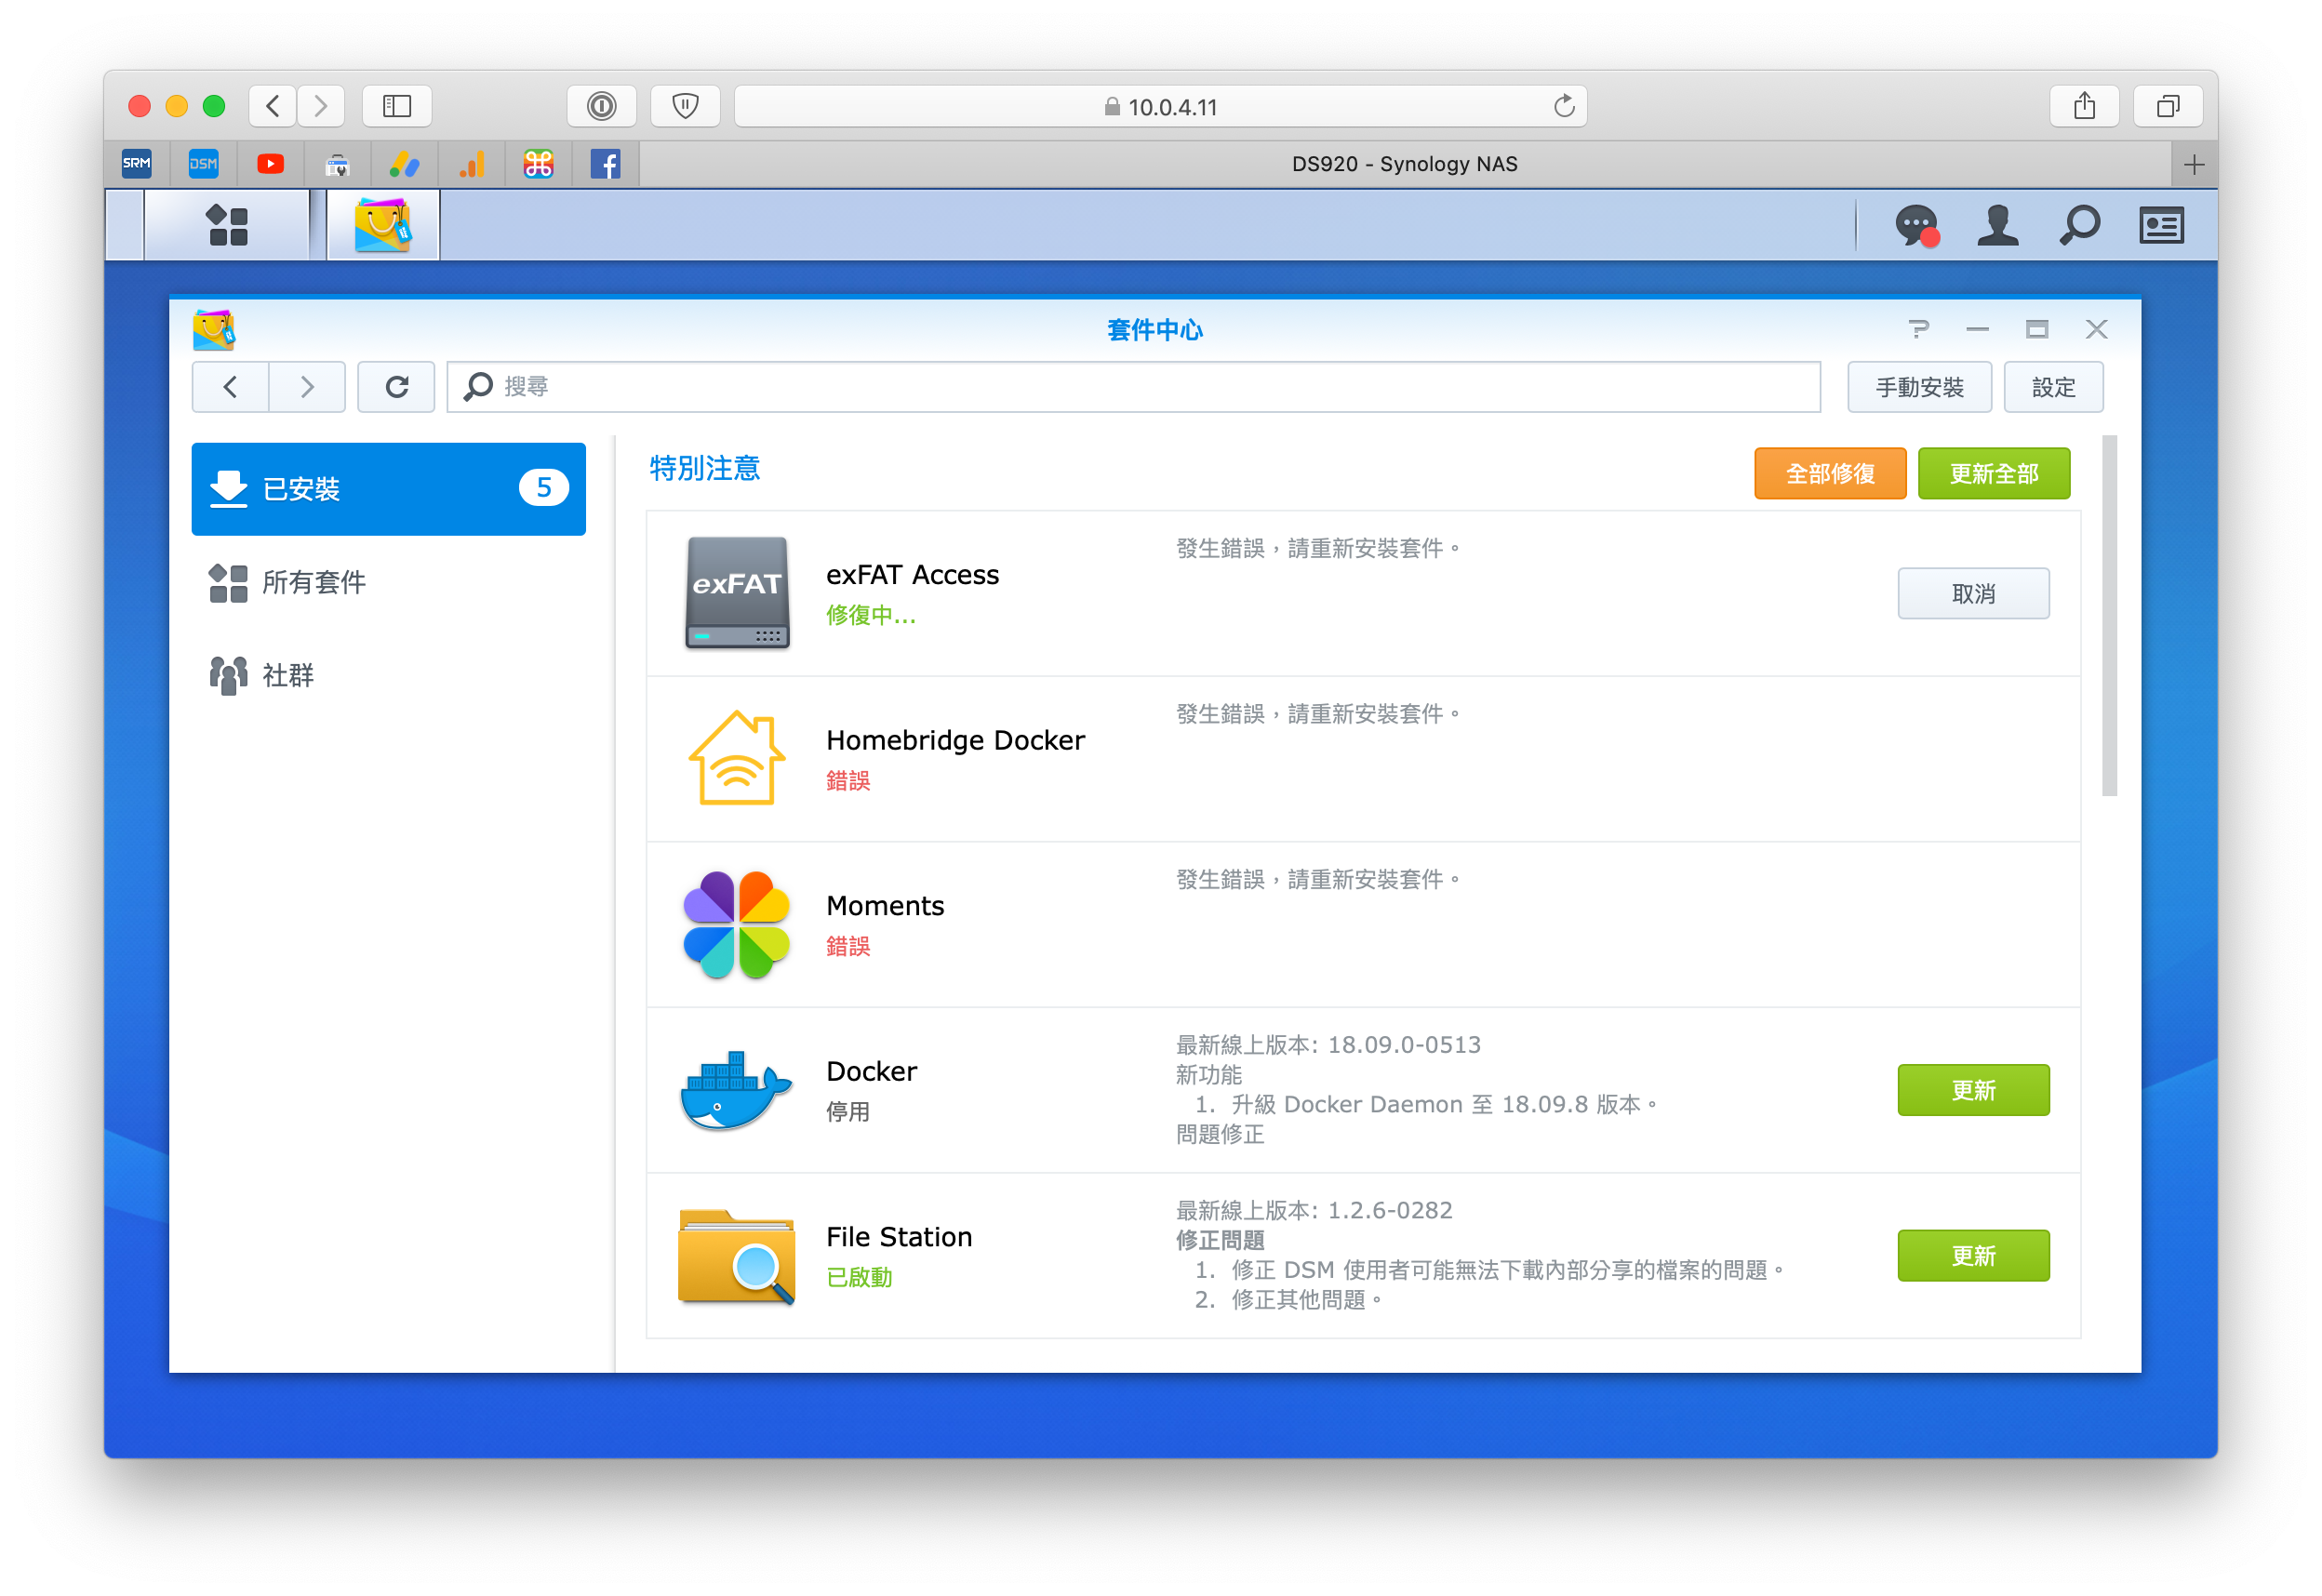Viewport: 2322px width, 1596px height.
Task: Click the DSM bookmark favicon
Action: (x=203, y=163)
